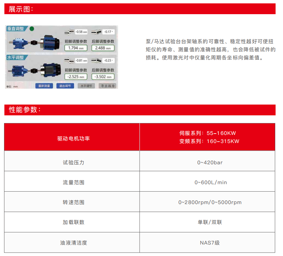Click the 2.488 mm rear foot field
Screen dimensions: 283x256
(x=103, y=48)
